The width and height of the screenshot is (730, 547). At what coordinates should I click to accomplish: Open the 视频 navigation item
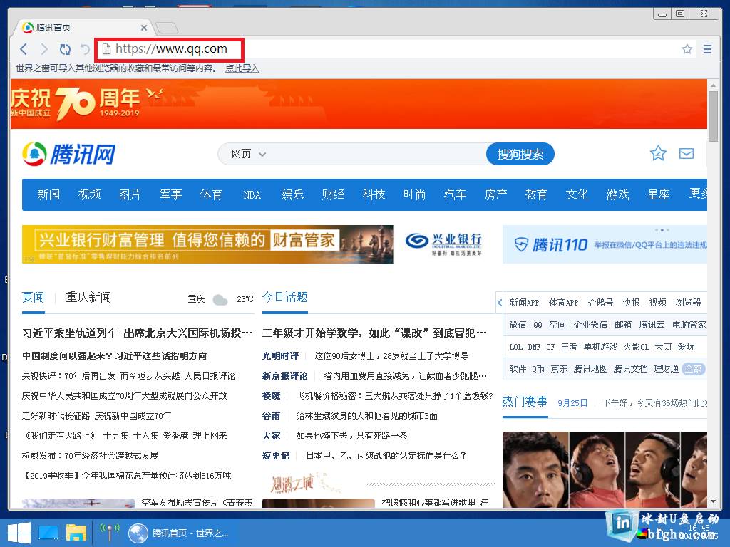pos(89,194)
